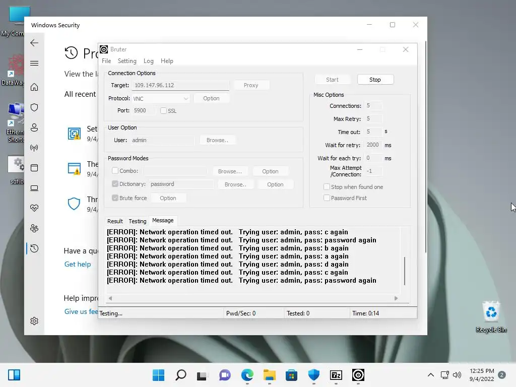
Task: Click Browse next to User field
Action: coord(217,140)
